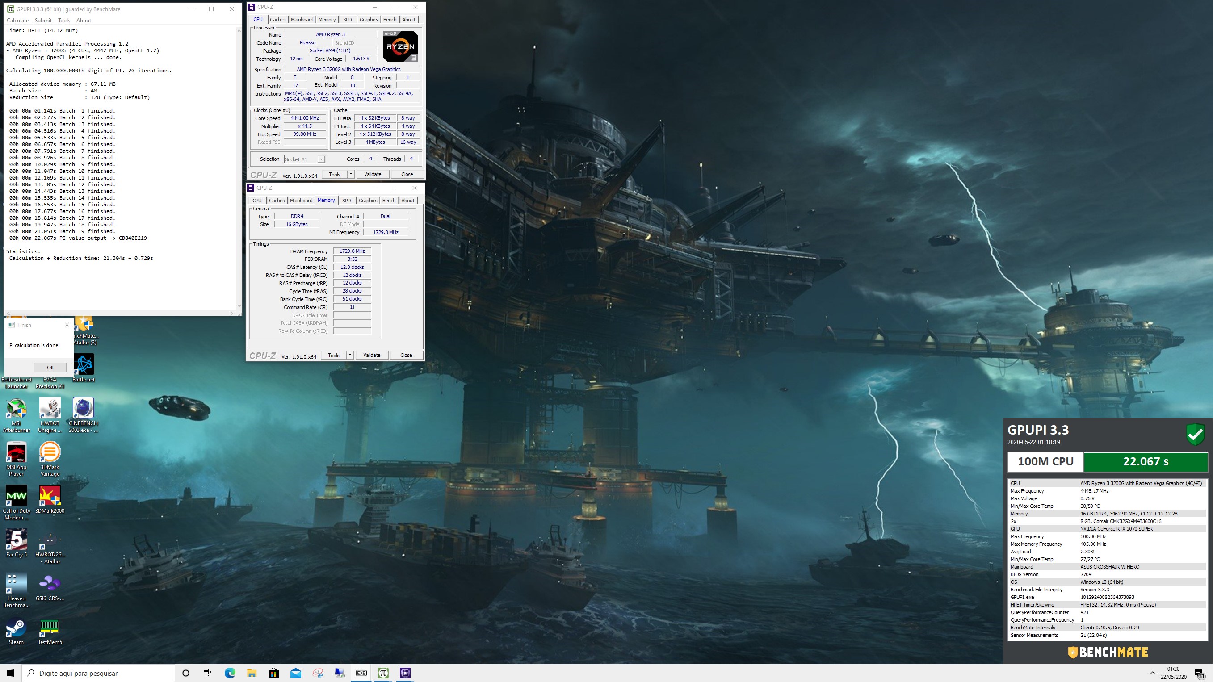Switch to Caches tab in top CPU-Z
1213x682 pixels.
click(277, 20)
